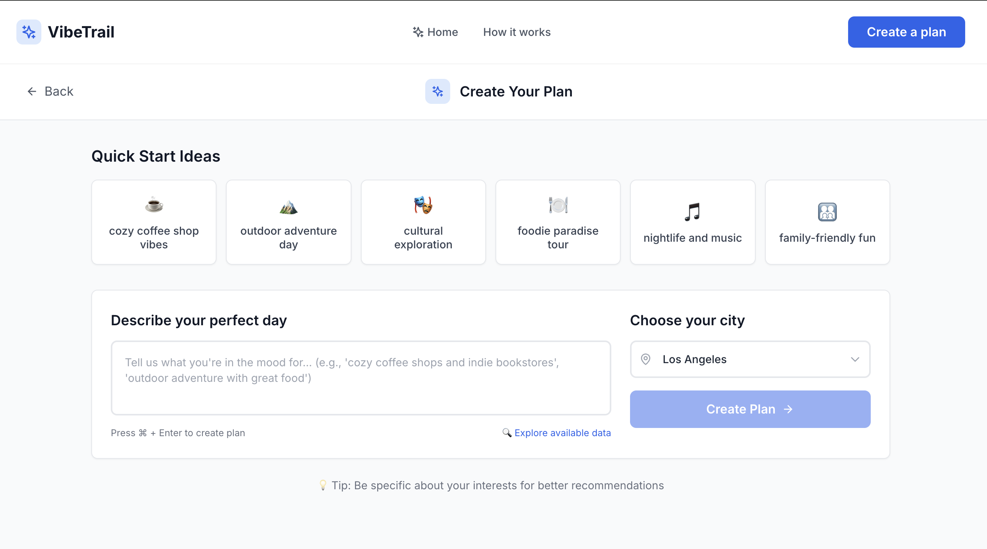Select the nightlife and music idea card

[x=692, y=222]
